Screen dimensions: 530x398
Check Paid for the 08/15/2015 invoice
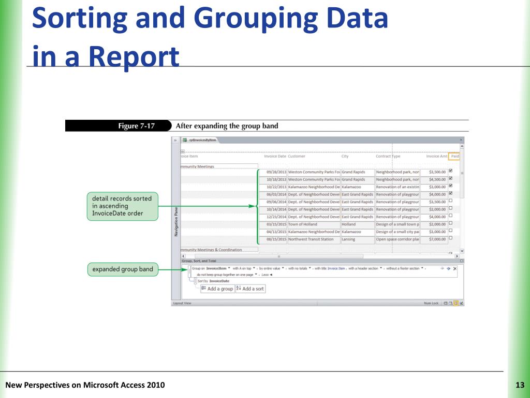click(451, 238)
